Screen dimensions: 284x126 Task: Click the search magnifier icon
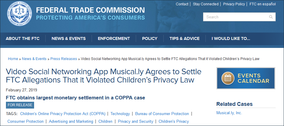coord(271,17)
